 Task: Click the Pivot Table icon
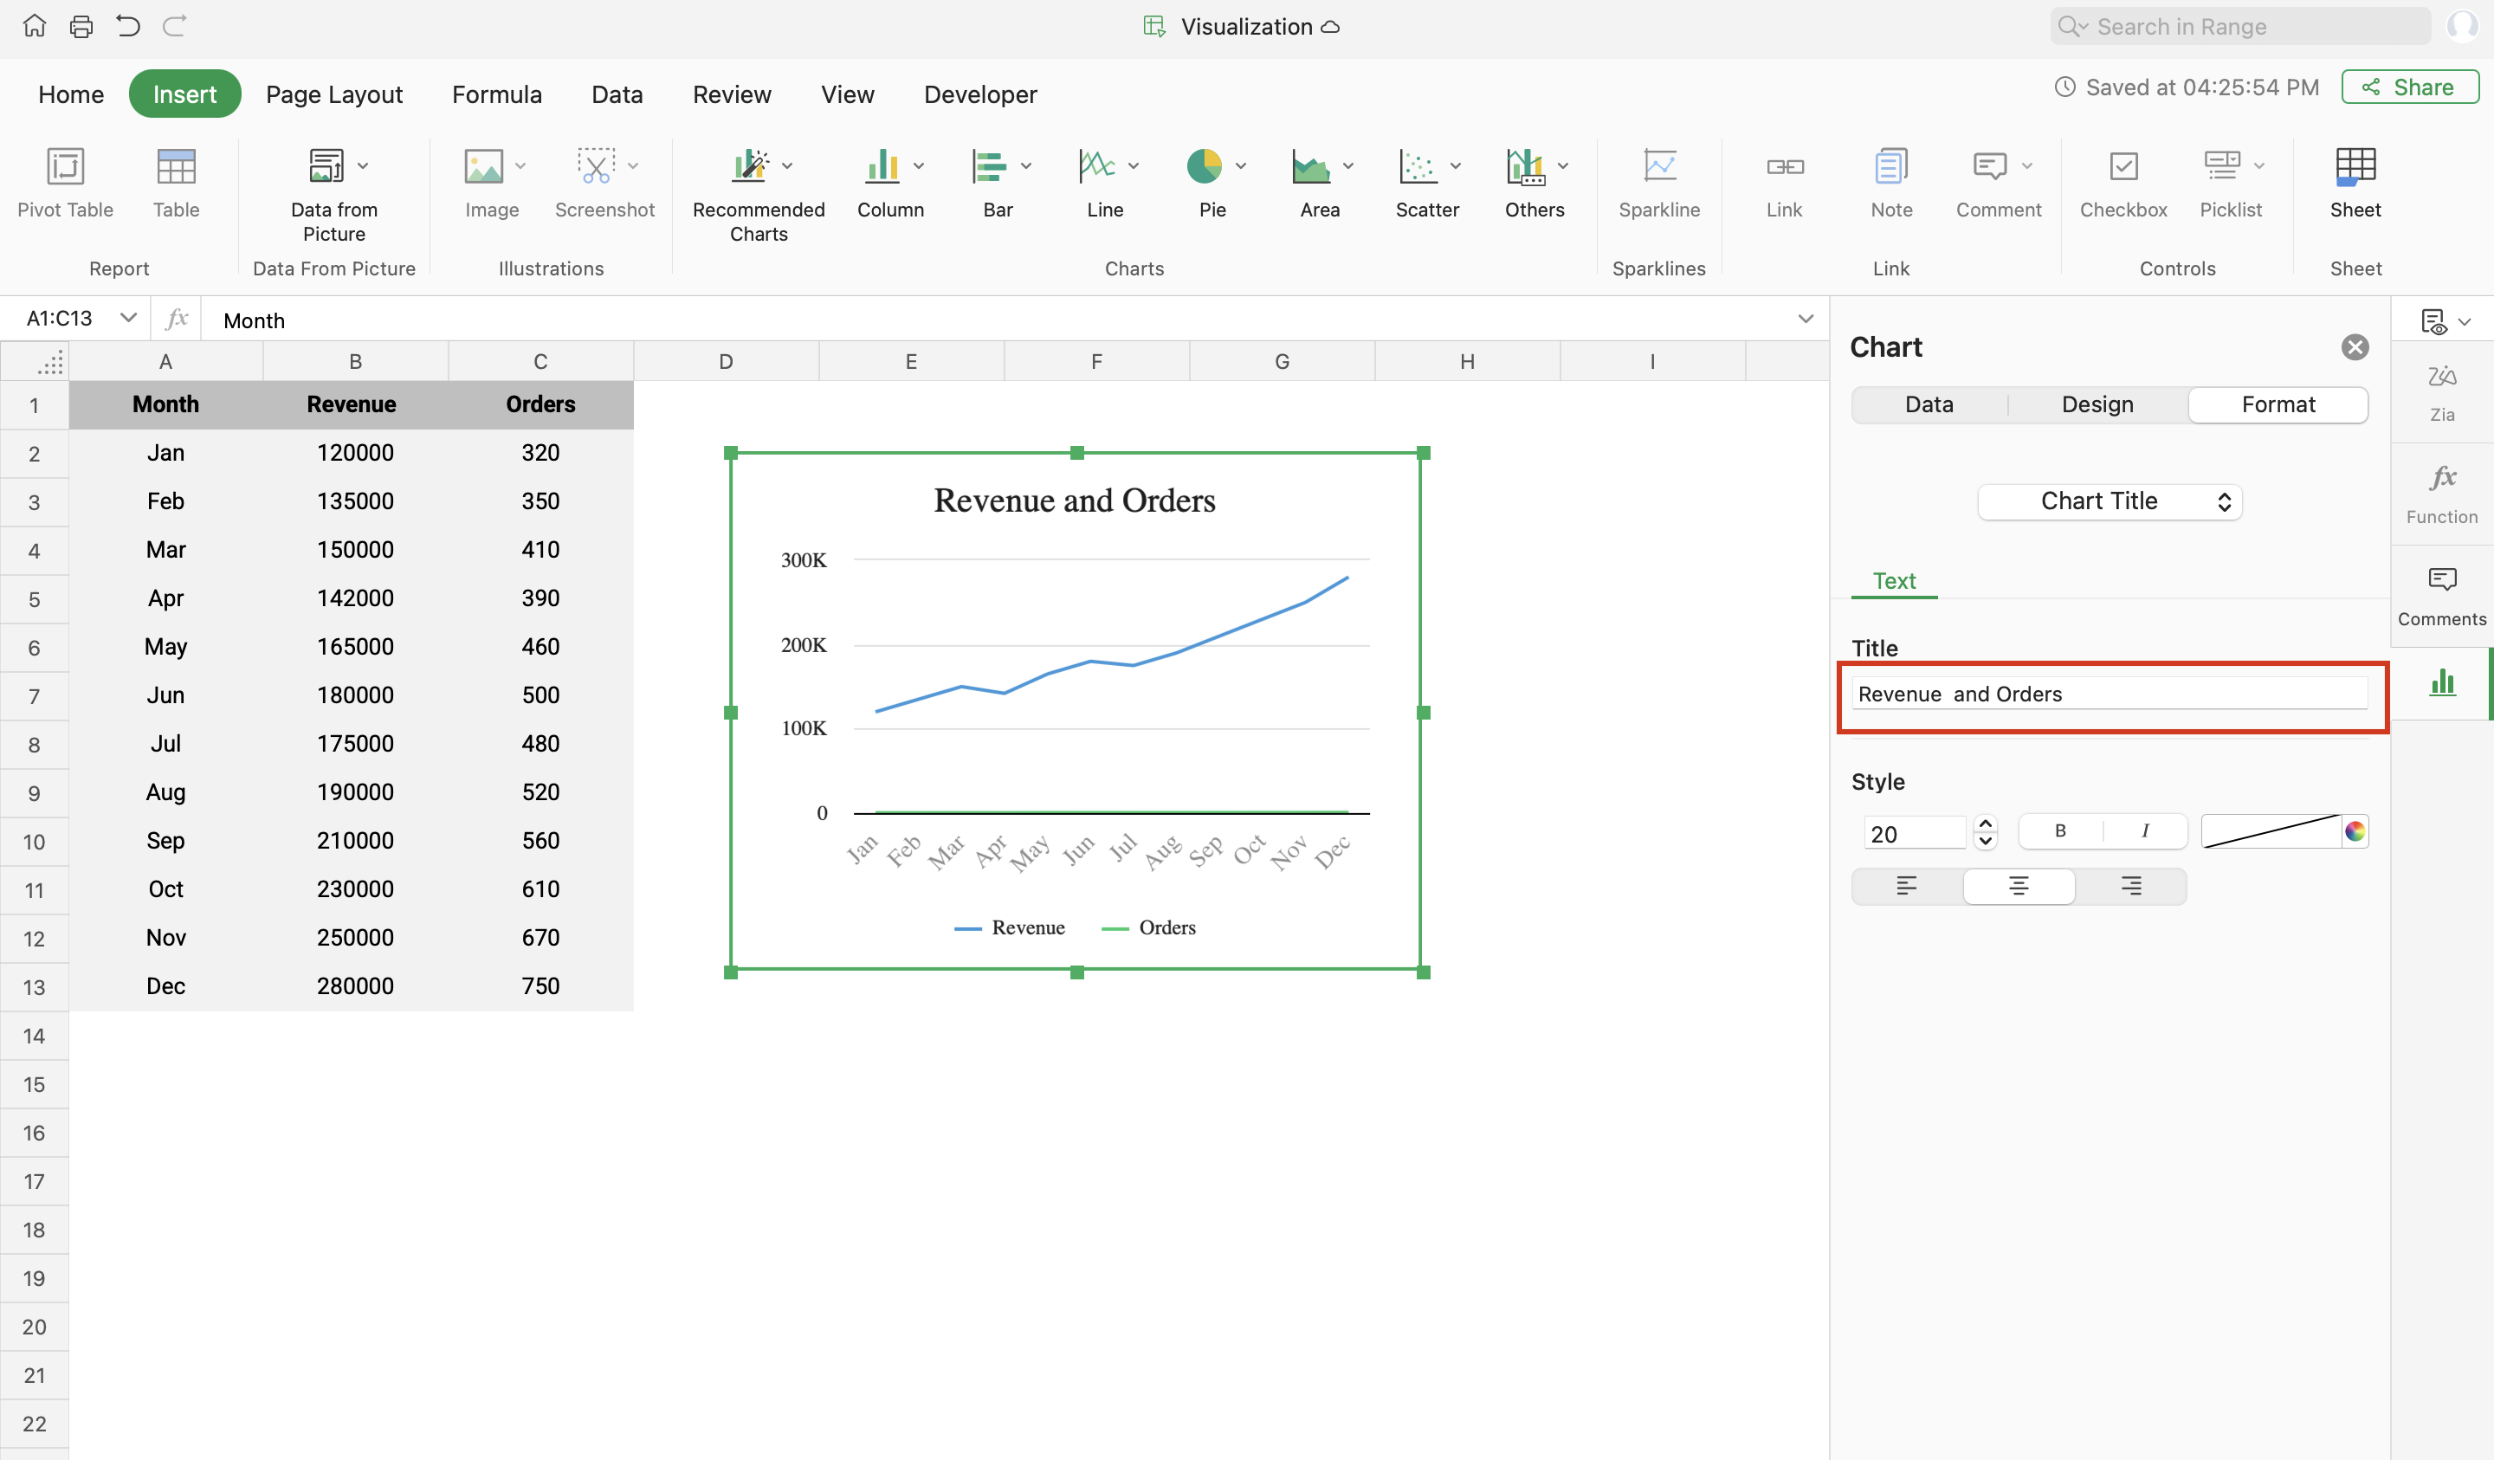point(65,166)
